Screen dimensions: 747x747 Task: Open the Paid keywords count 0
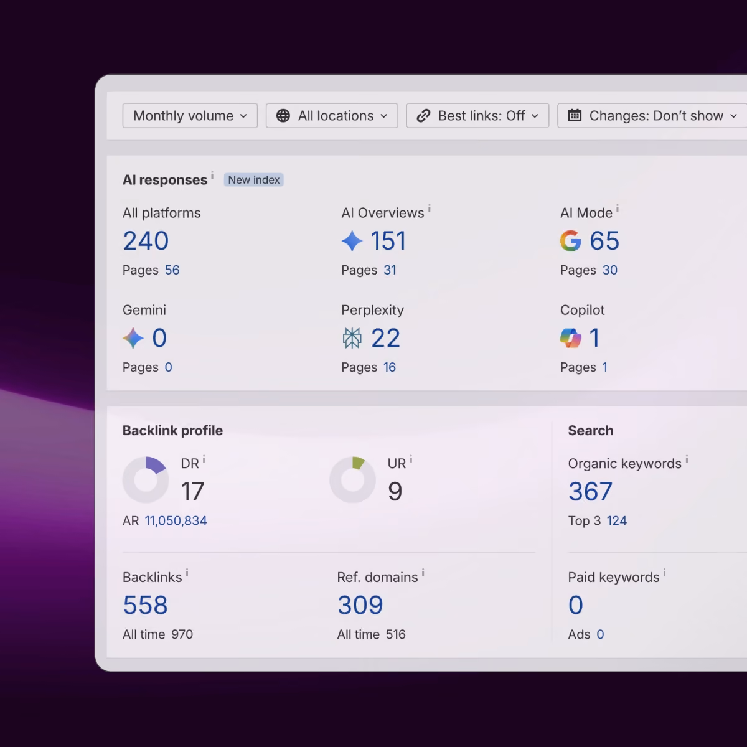point(576,605)
